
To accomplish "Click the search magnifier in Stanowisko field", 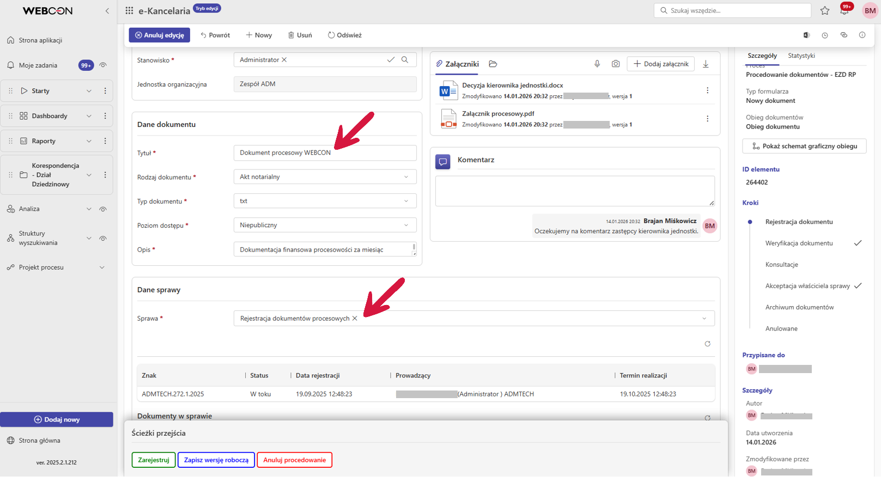I will tap(405, 60).
